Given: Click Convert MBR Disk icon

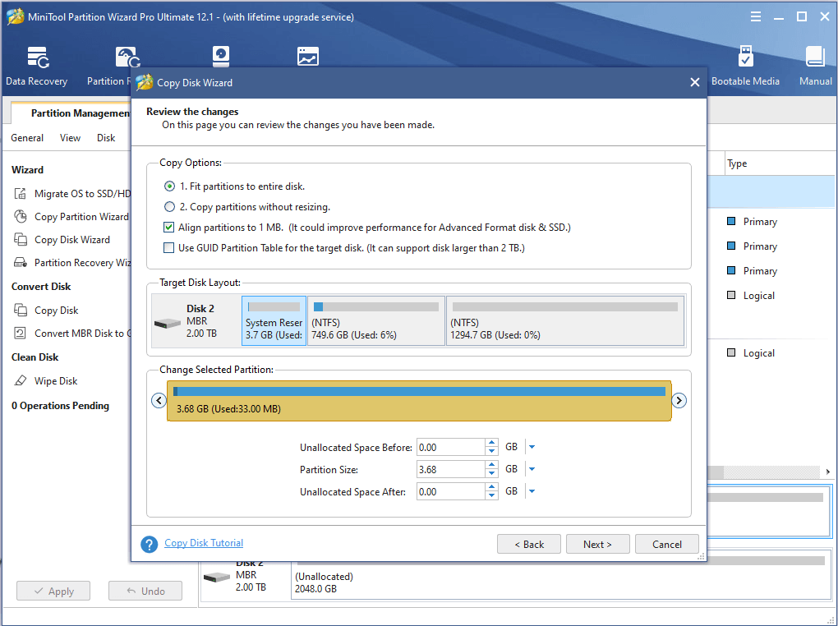Looking at the screenshot, I should [20, 333].
